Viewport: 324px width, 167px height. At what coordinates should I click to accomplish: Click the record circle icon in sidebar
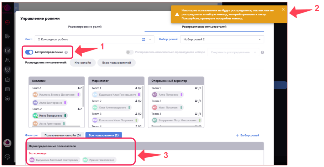tap(7, 98)
